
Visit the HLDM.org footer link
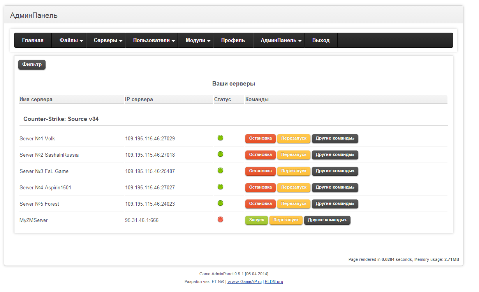[x=274, y=282]
